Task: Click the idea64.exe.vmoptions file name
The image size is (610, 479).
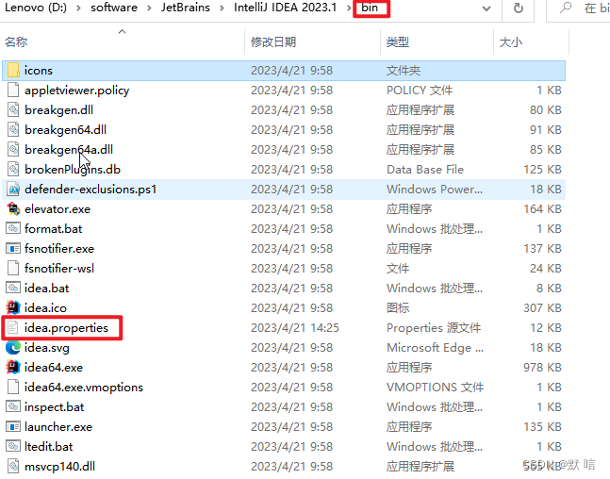Action: (x=84, y=388)
